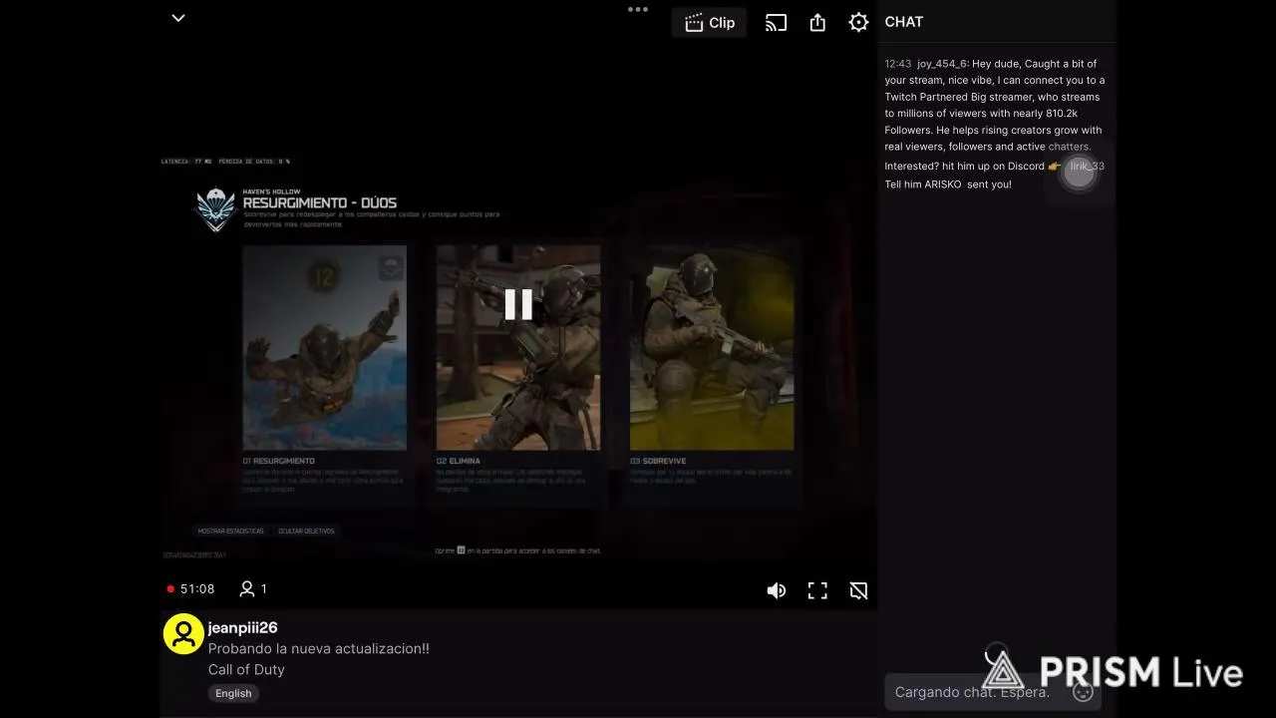Pause the stream playback
This screenshot has height=718, width=1276.
click(x=518, y=304)
